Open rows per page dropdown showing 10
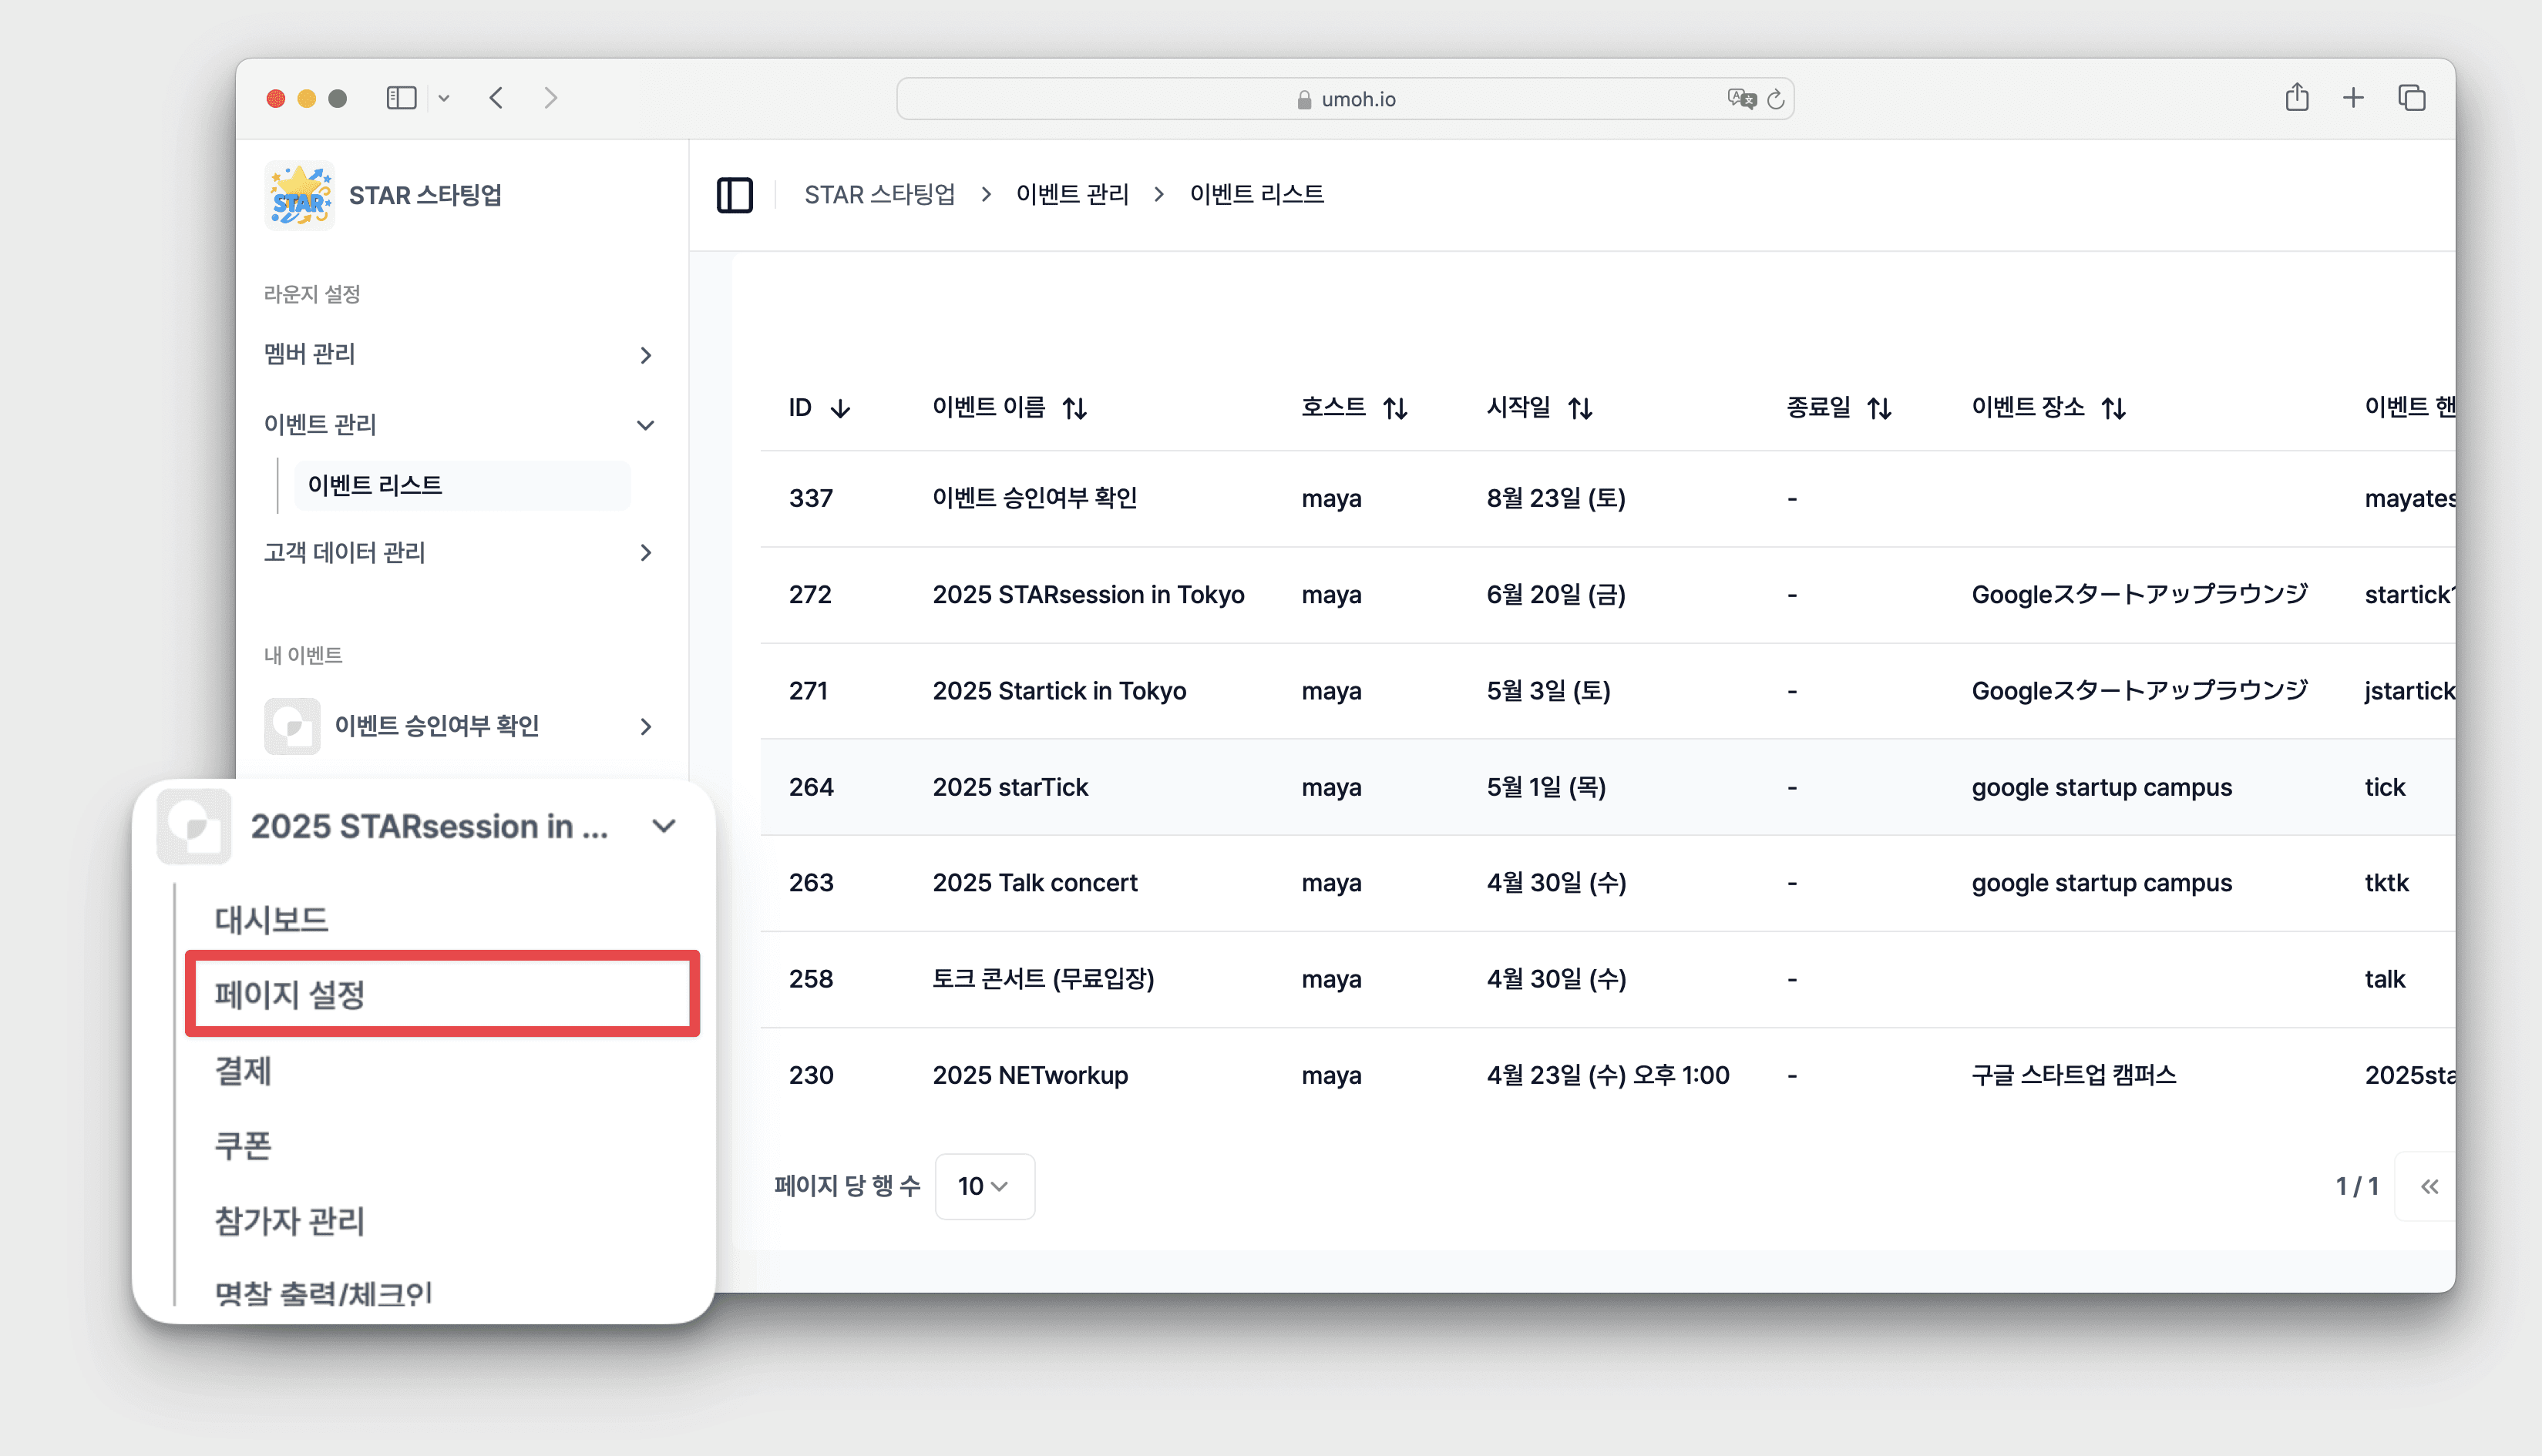This screenshot has width=2542, height=1456. click(x=984, y=1186)
